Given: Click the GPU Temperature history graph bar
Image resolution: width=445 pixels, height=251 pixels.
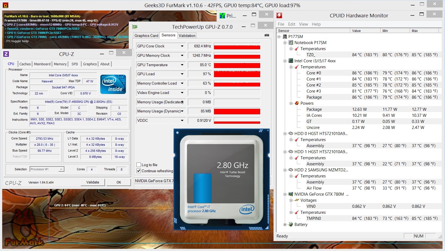Looking at the screenshot, I should pos(237,65).
